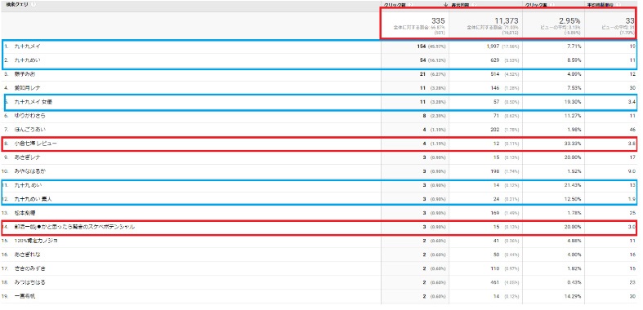
Task: Select query みやなはるか in row 10
Action: [29, 171]
